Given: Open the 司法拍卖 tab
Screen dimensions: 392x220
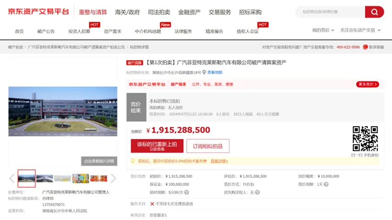Looking at the screenshot, I should pyautogui.click(x=159, y=12).
